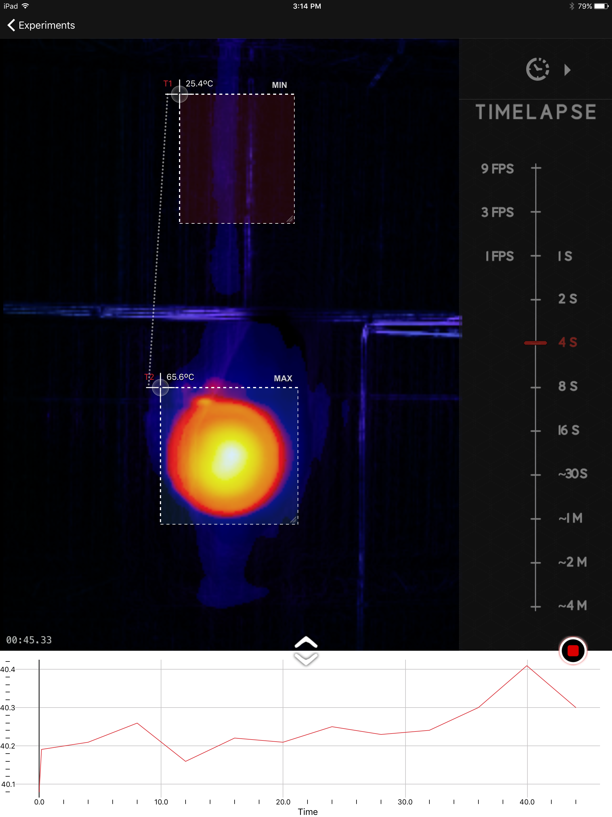The height and width of the screenshot is (817, 612).
Task: Stop recording with the red button
Action: click(573, 650)
